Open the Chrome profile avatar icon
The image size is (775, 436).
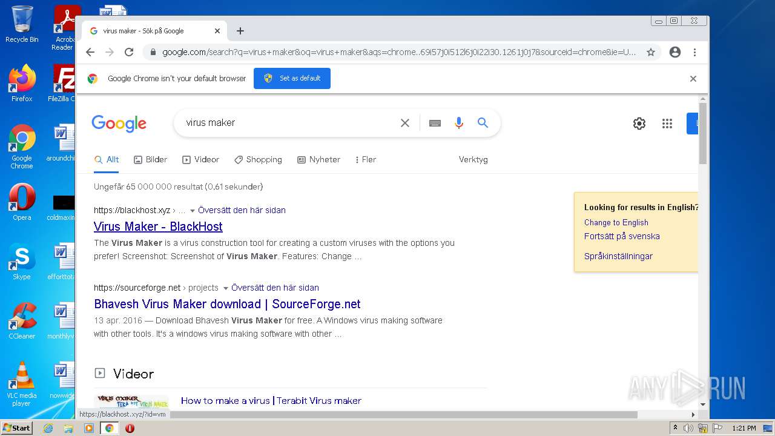(x=675, y=52)
